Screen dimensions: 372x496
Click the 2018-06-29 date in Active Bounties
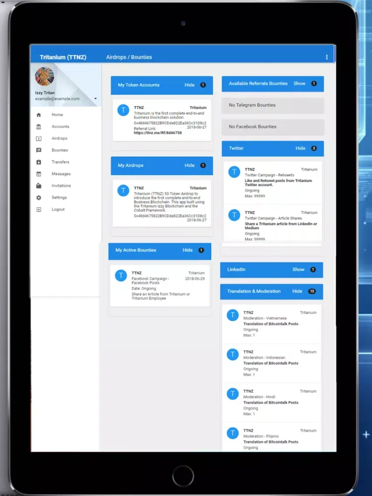click(x=195, y=279)
